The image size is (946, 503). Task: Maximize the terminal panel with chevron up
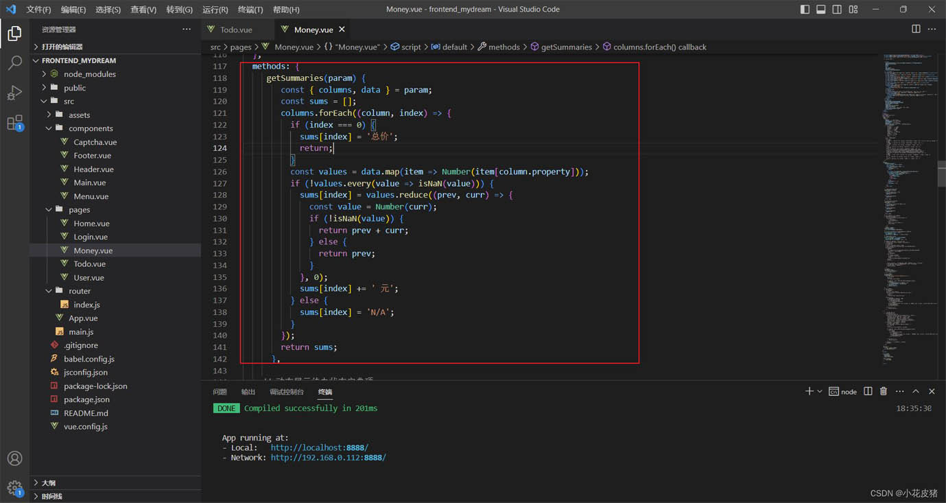pos(916,391)
